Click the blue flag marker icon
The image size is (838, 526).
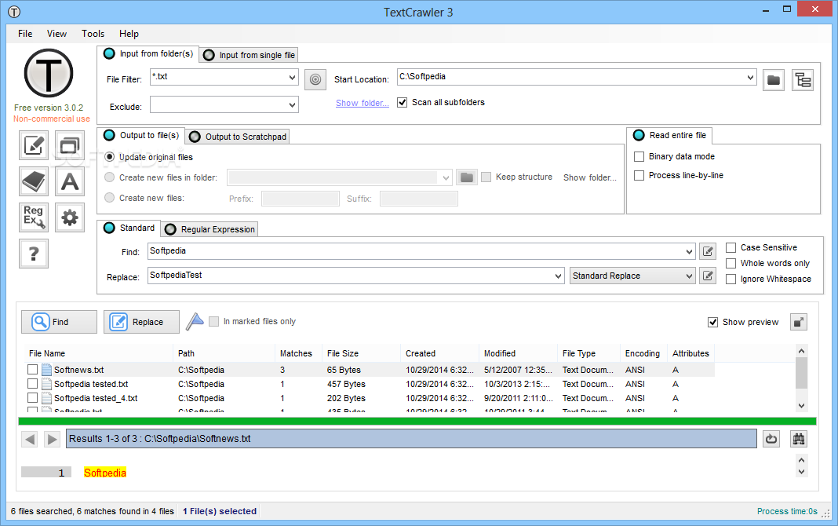point(195,321)
